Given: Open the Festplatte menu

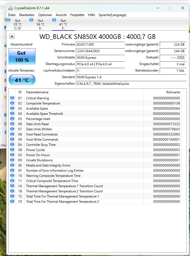Looking at the screenshot, I should 77,15.
